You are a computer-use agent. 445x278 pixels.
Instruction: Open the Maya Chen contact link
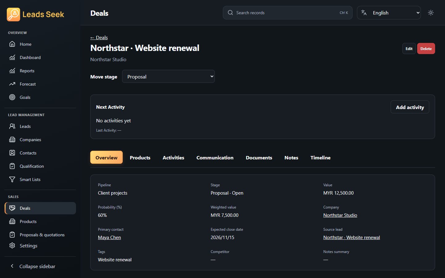pyautogui.click(x=109, y=238)
